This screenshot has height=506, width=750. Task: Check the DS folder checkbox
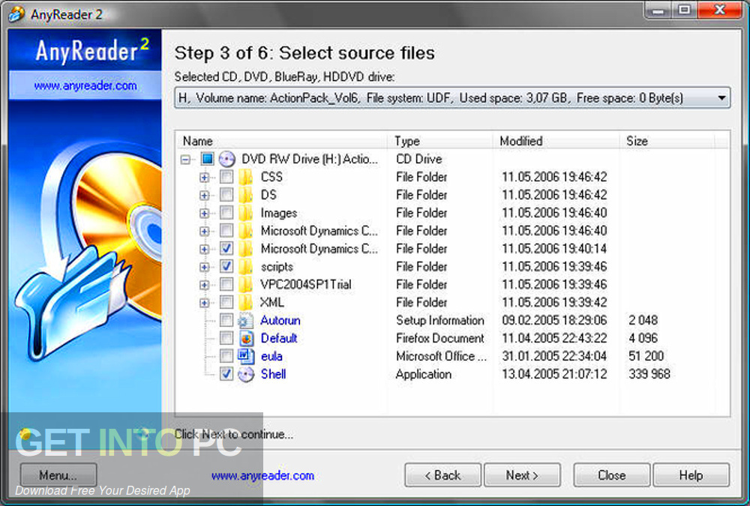click(x=226, y=195)
